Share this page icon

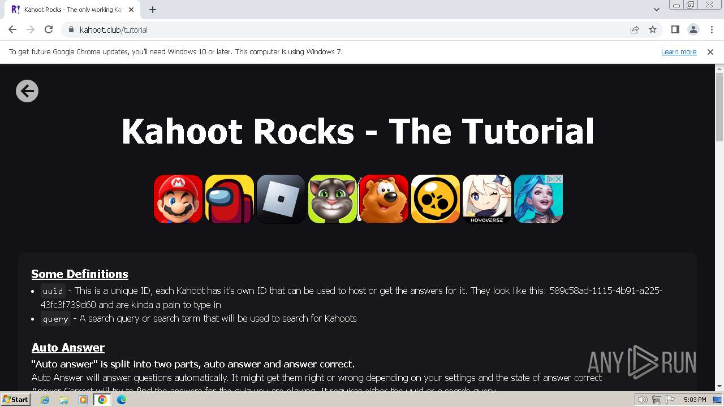[635, 29]
